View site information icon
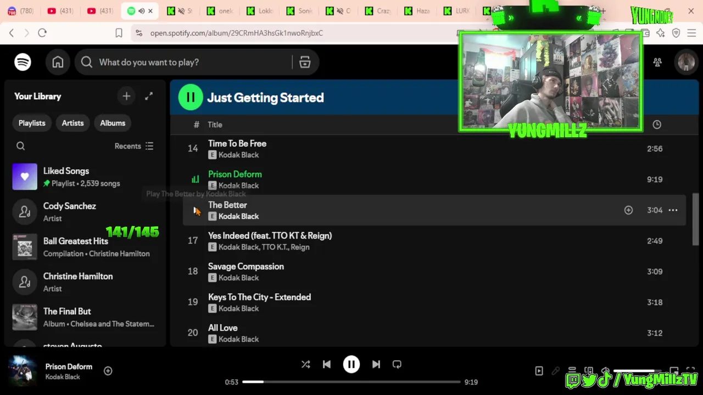 click(x=138, y=33)
